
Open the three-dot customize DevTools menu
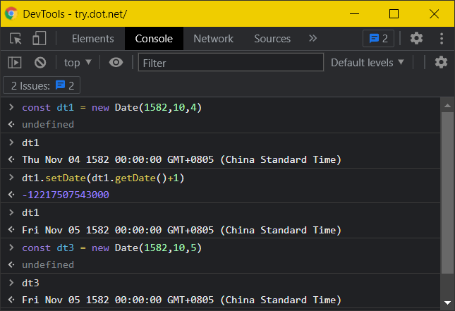pyautogui.click(x=442, y=38)
